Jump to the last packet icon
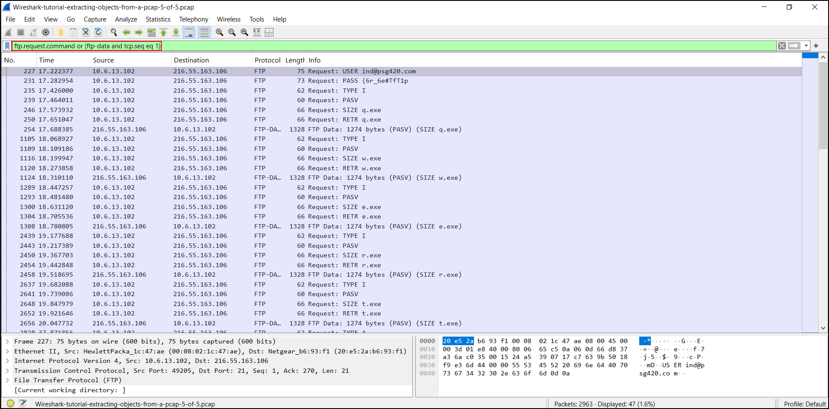Image resolution: width=829 pixels, height=409 pixels. (x=176, y=32)
